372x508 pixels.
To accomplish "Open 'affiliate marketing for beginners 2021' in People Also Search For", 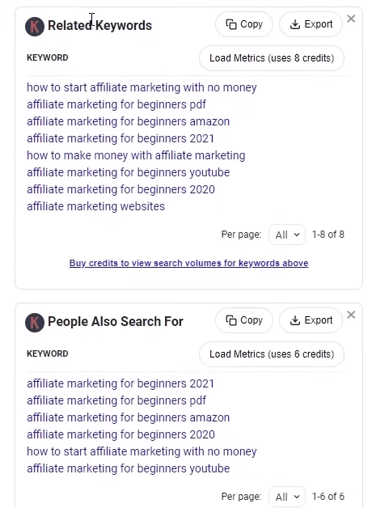I will tap(120, 383).
